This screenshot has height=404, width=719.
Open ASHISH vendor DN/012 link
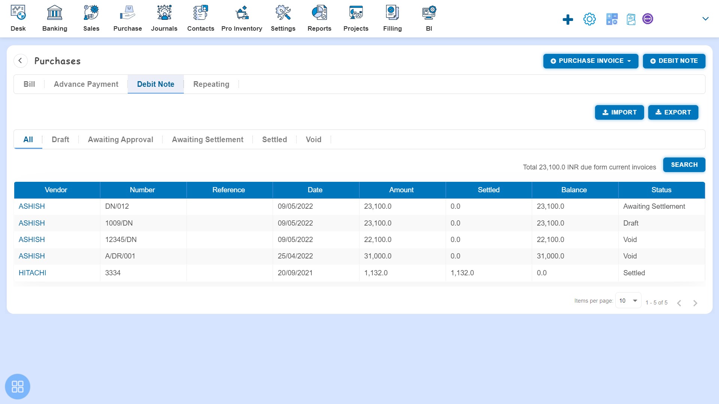click(x=31, y=206)
